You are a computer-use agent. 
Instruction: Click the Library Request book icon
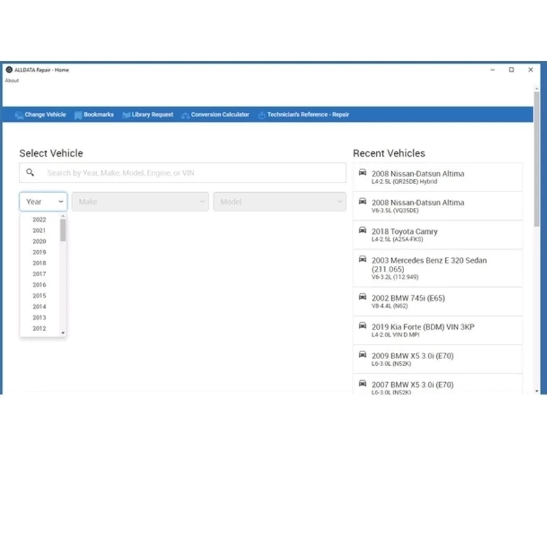126,115
